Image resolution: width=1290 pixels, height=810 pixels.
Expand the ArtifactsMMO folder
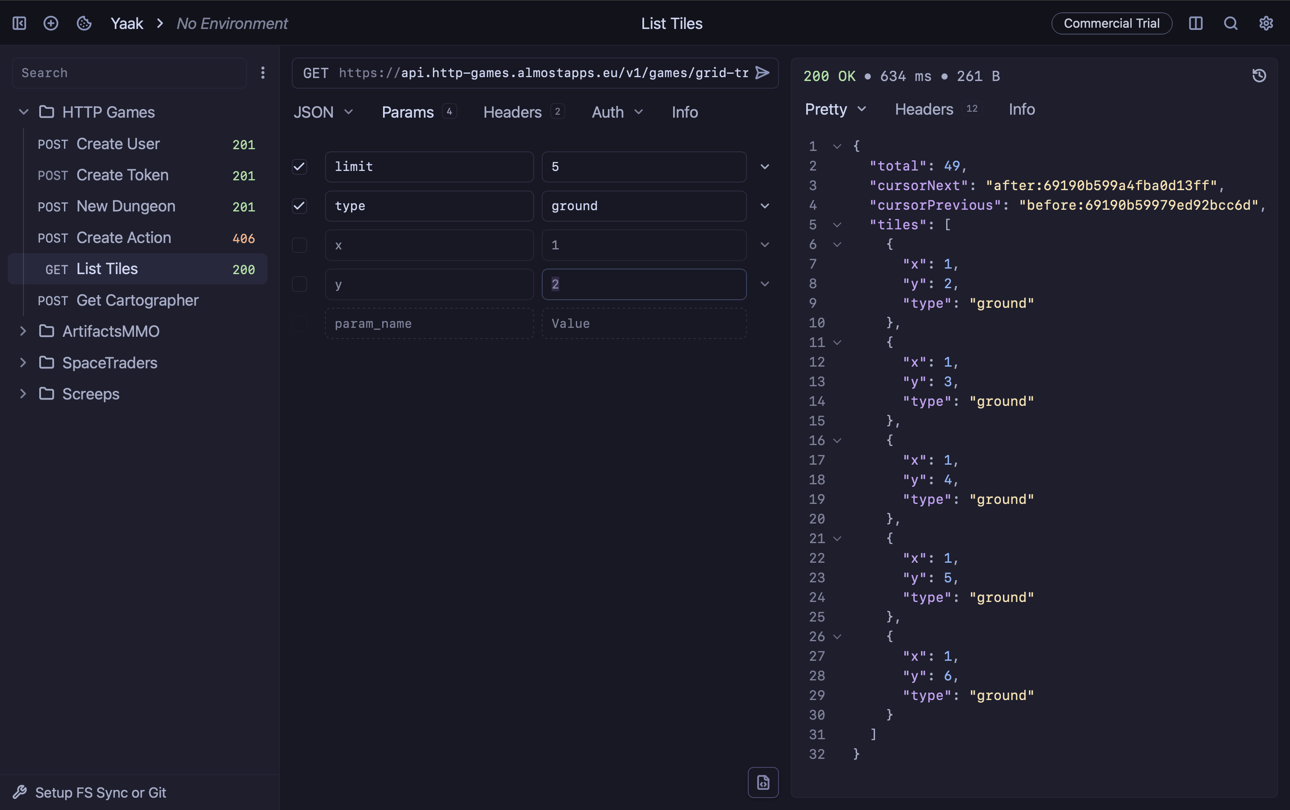click(23, 331)
